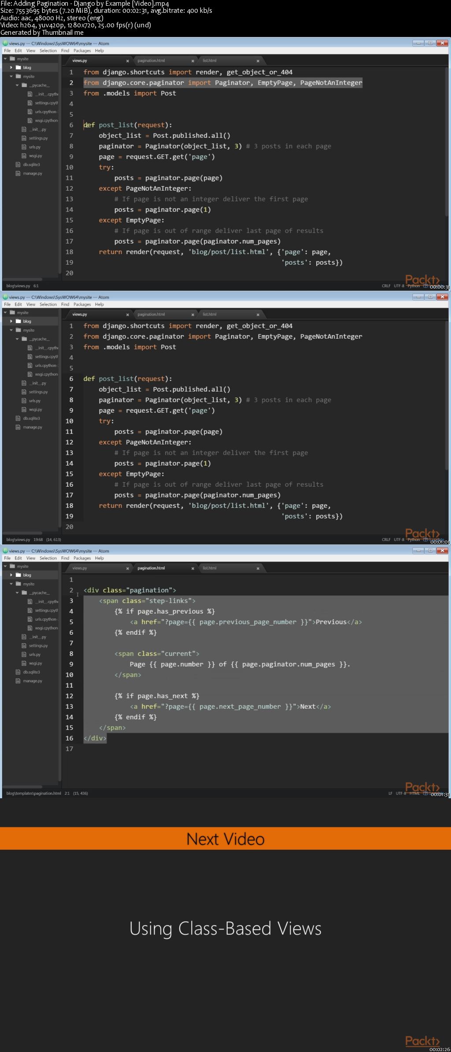This screenshot has width=451, height=1052.
Task: Click wsgi.py file icon in top window tree
Action: click(x=24, y=156)
